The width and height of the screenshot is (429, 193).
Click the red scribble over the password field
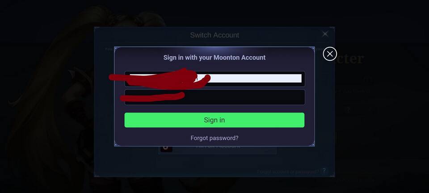(x=152, y=97)
